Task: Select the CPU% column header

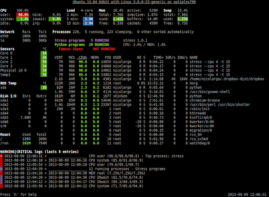Action: click(x=82, y=58)
